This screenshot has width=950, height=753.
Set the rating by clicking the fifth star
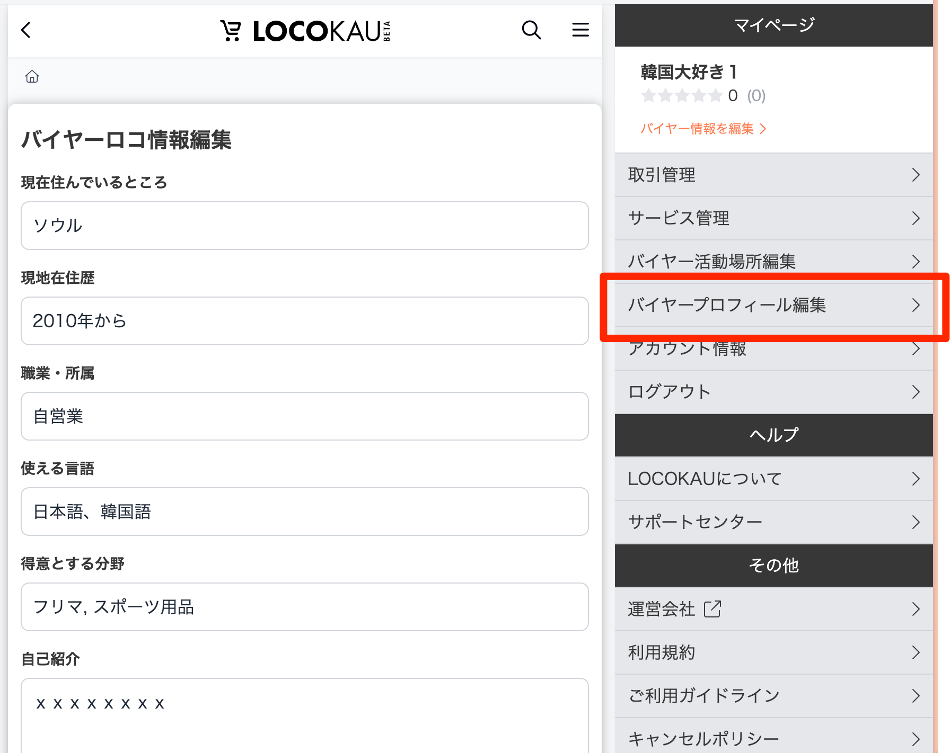(715, 96)
